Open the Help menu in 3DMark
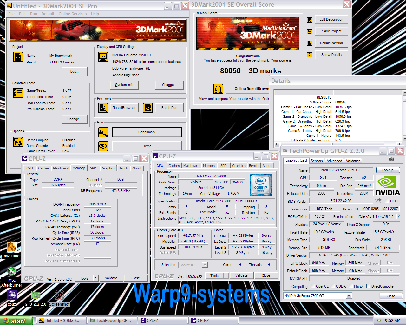Image resolution: width=406 pixels, height=325 pixels. (95, 14)
